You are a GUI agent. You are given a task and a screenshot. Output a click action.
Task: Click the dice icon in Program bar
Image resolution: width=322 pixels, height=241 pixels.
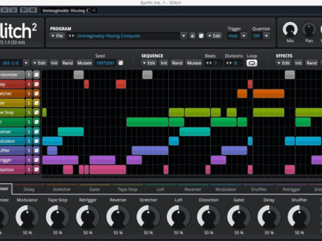[201, 36]
